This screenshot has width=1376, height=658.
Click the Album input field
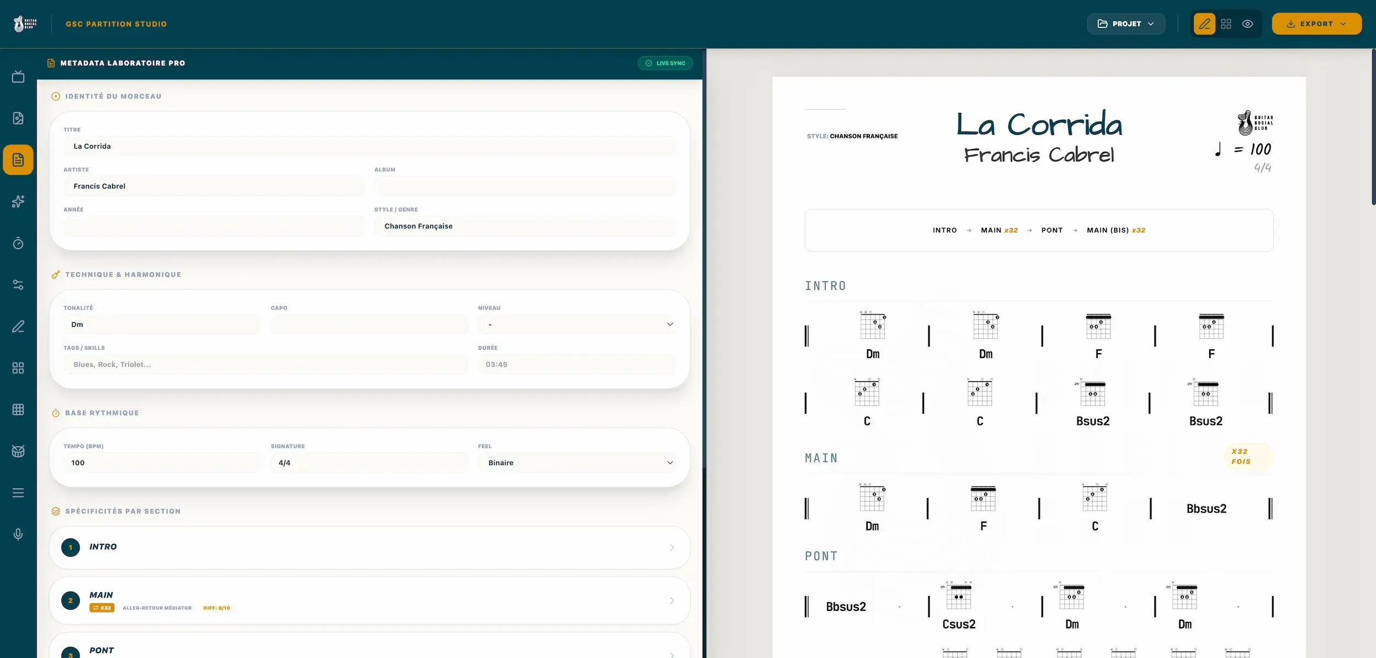click(525, 186)
